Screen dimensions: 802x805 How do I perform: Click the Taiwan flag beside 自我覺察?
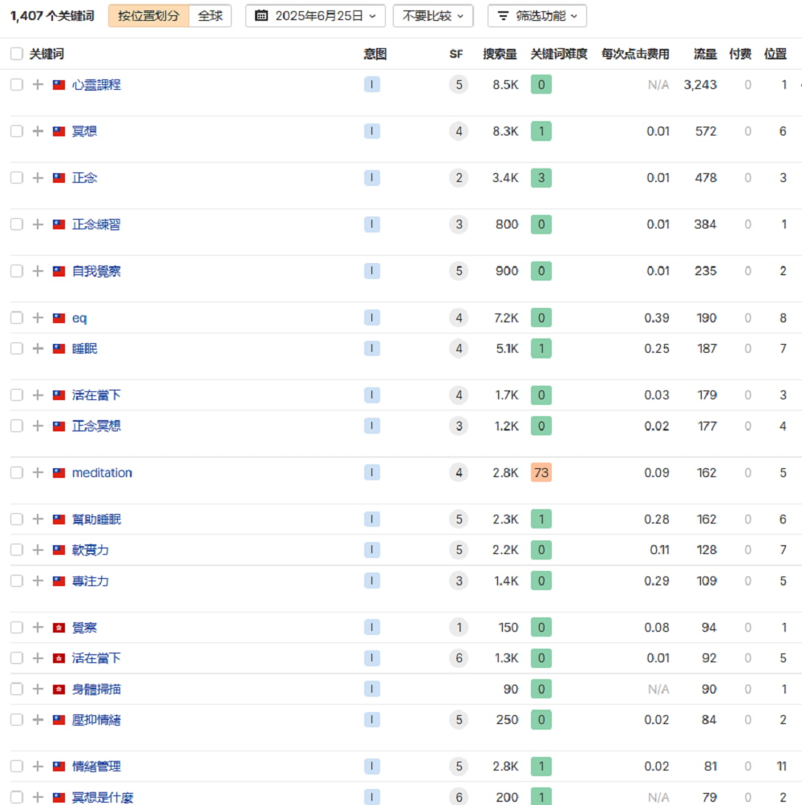(x=59, y=271)
